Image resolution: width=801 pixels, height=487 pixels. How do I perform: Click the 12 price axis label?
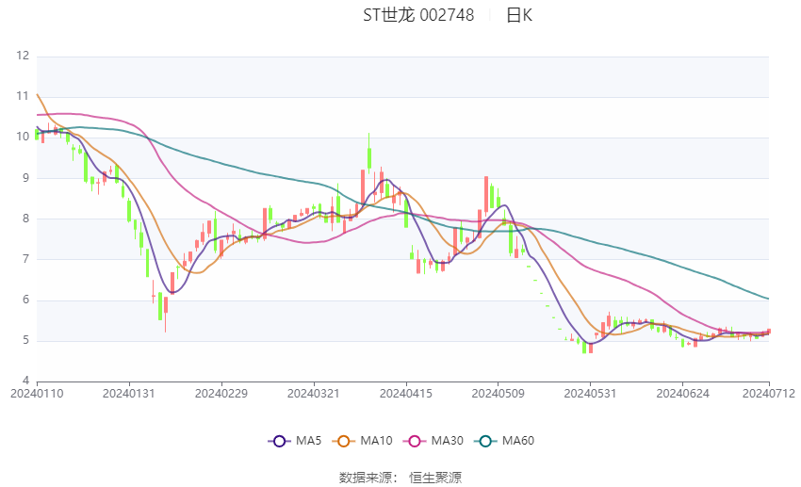coord(23,56)
